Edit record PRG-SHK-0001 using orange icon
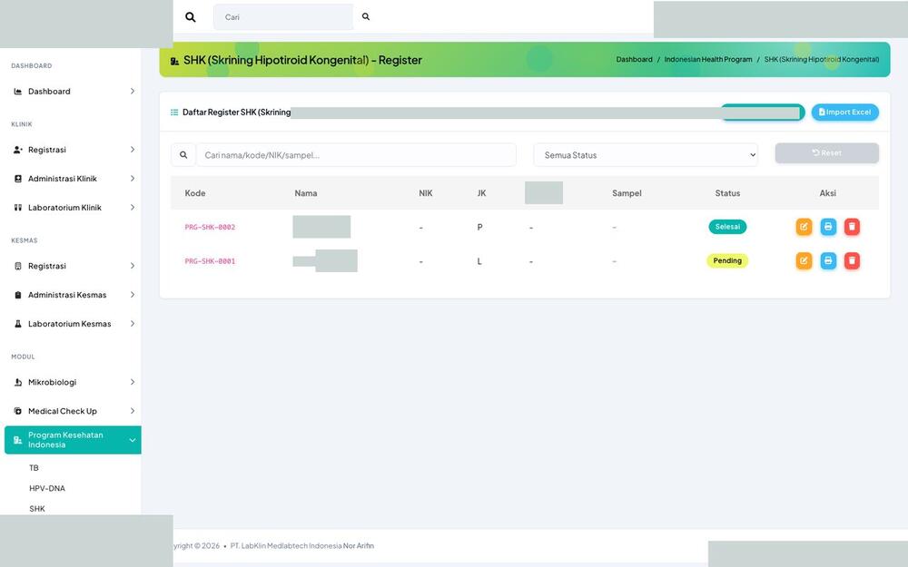Image resolution: width=908 pixels, height=567 pixels. coord(804,261)
